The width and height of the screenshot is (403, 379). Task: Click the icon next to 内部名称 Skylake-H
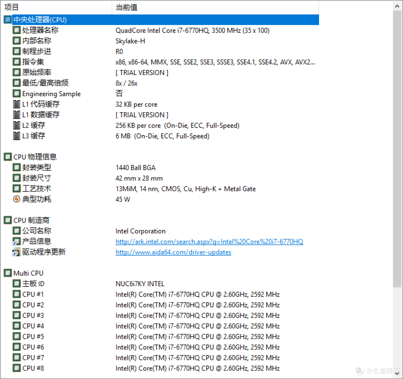[16, 41]
